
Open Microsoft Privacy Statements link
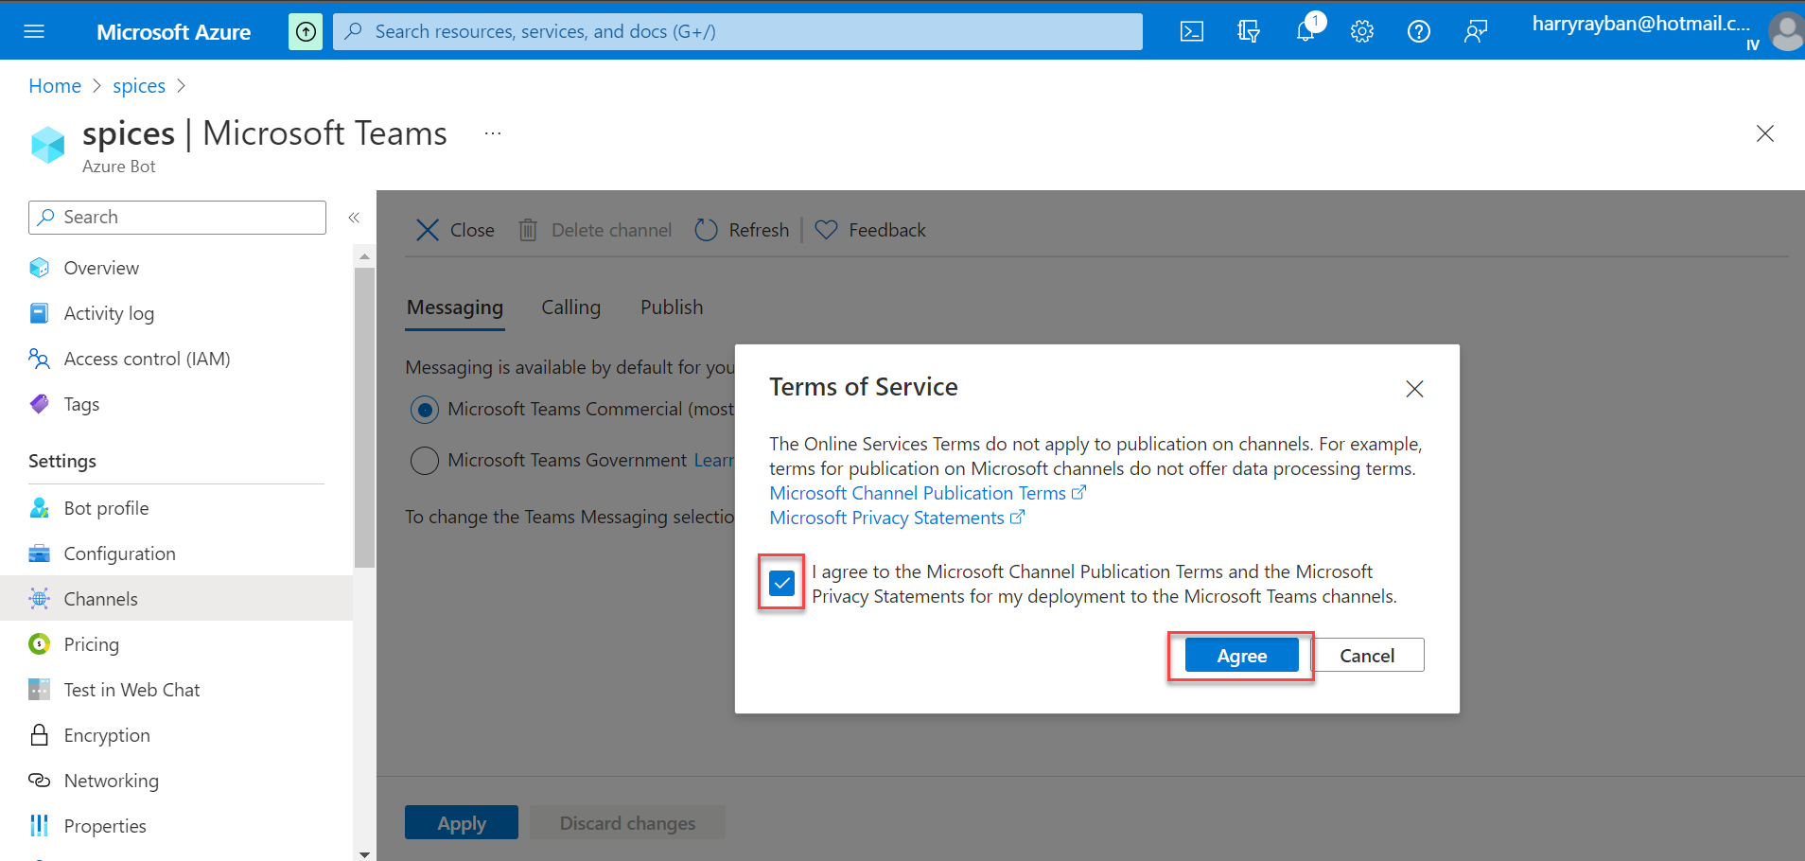click(x=897, y=518)
